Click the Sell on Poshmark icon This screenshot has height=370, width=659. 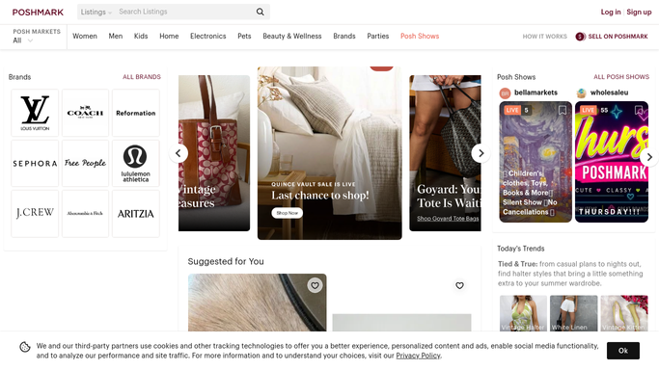coord(581,37)
